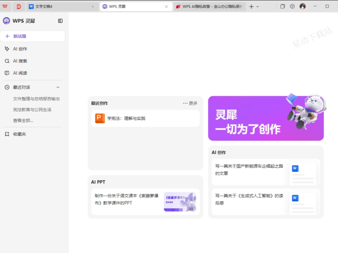338x253 pixels.
Task: Click the AI PPT heading
Action: (98, 182)
